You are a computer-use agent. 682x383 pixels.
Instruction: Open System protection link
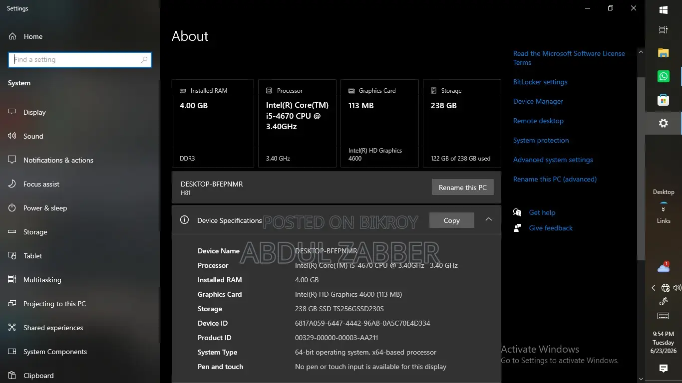point(541,140)
